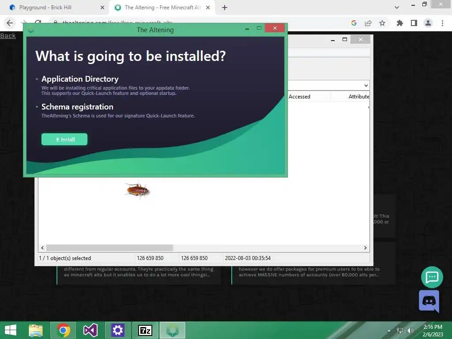452x339 pixels.
Task: Click the horizontal scrollbar right arrow
Action: point(365,248)
